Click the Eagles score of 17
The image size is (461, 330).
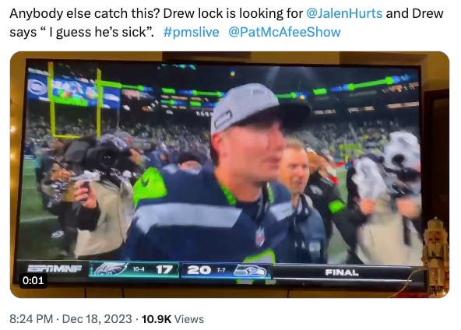coord(164,269)
